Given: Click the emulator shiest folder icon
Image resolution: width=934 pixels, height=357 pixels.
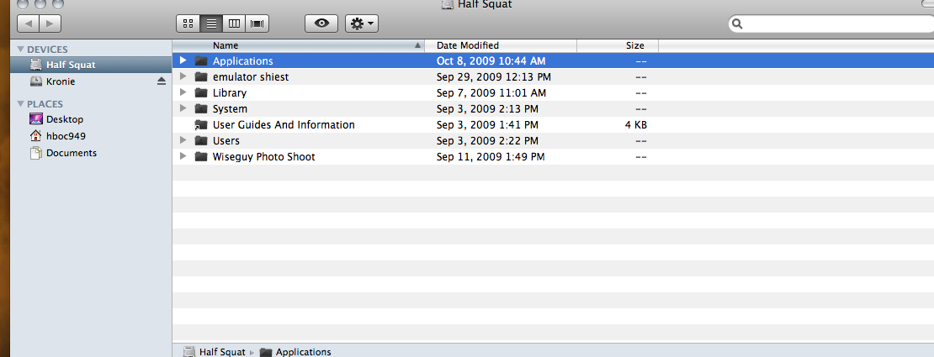Looking at the screenshot, I should [201, 76].
